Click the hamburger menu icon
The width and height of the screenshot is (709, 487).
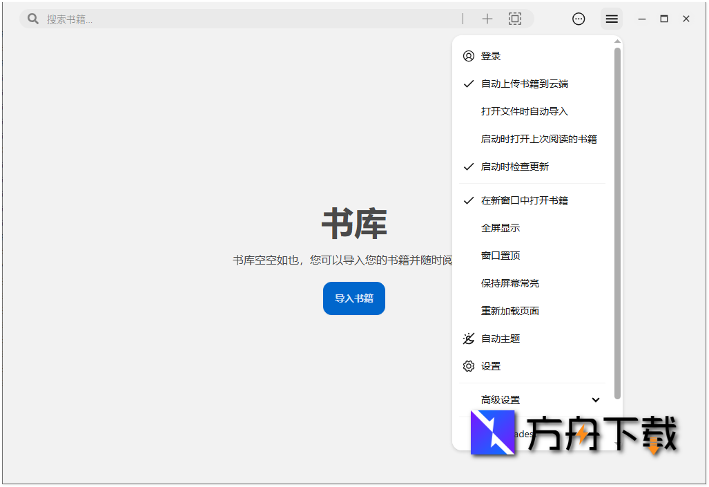(612, 19)
